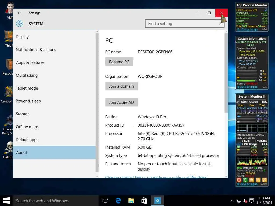Viewport: 275px width, 206px height.
Task: Click the key icon in System Monitor II
Action: click(265, 180)
